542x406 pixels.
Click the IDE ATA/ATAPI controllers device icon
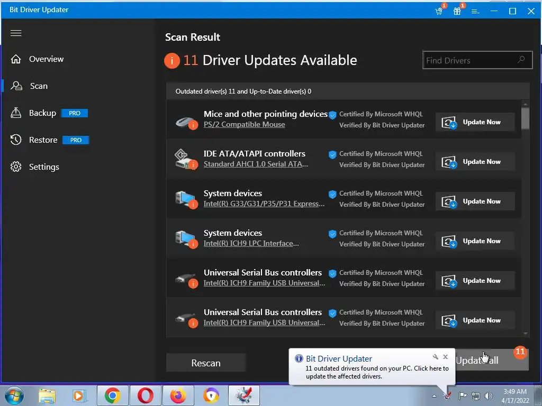click(186, 160)
